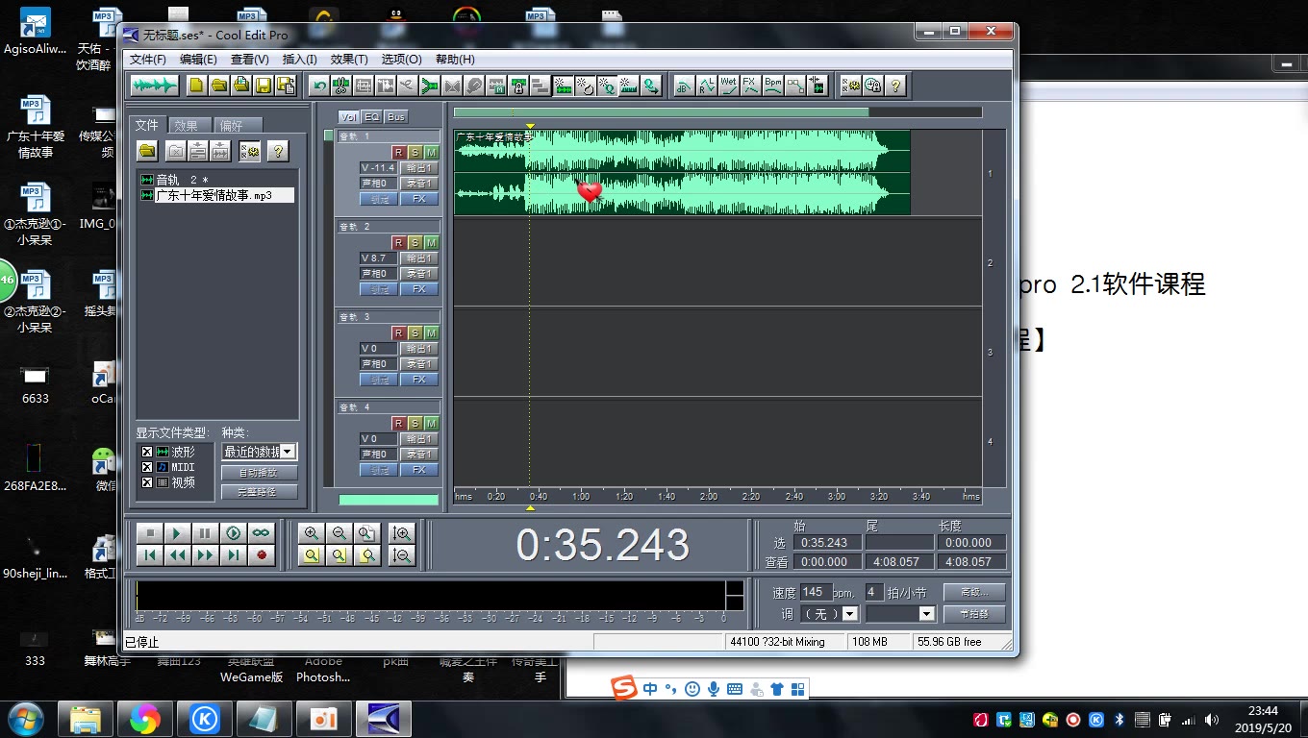Toggle the MIDI file type checkbox
1308x738 pixels.
(147, 467)
